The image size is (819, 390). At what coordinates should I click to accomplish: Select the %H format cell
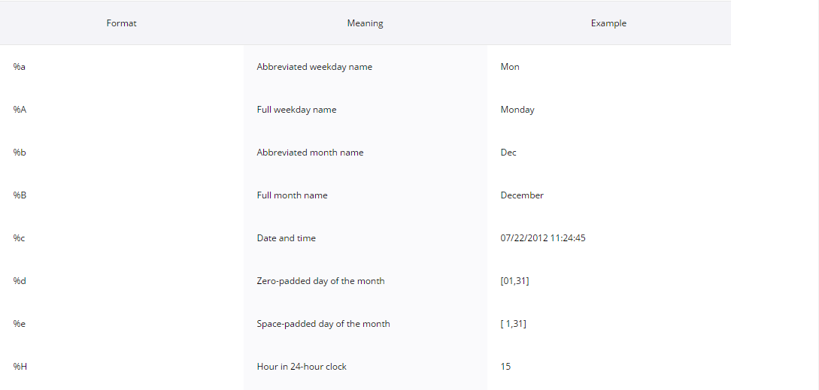122,367
